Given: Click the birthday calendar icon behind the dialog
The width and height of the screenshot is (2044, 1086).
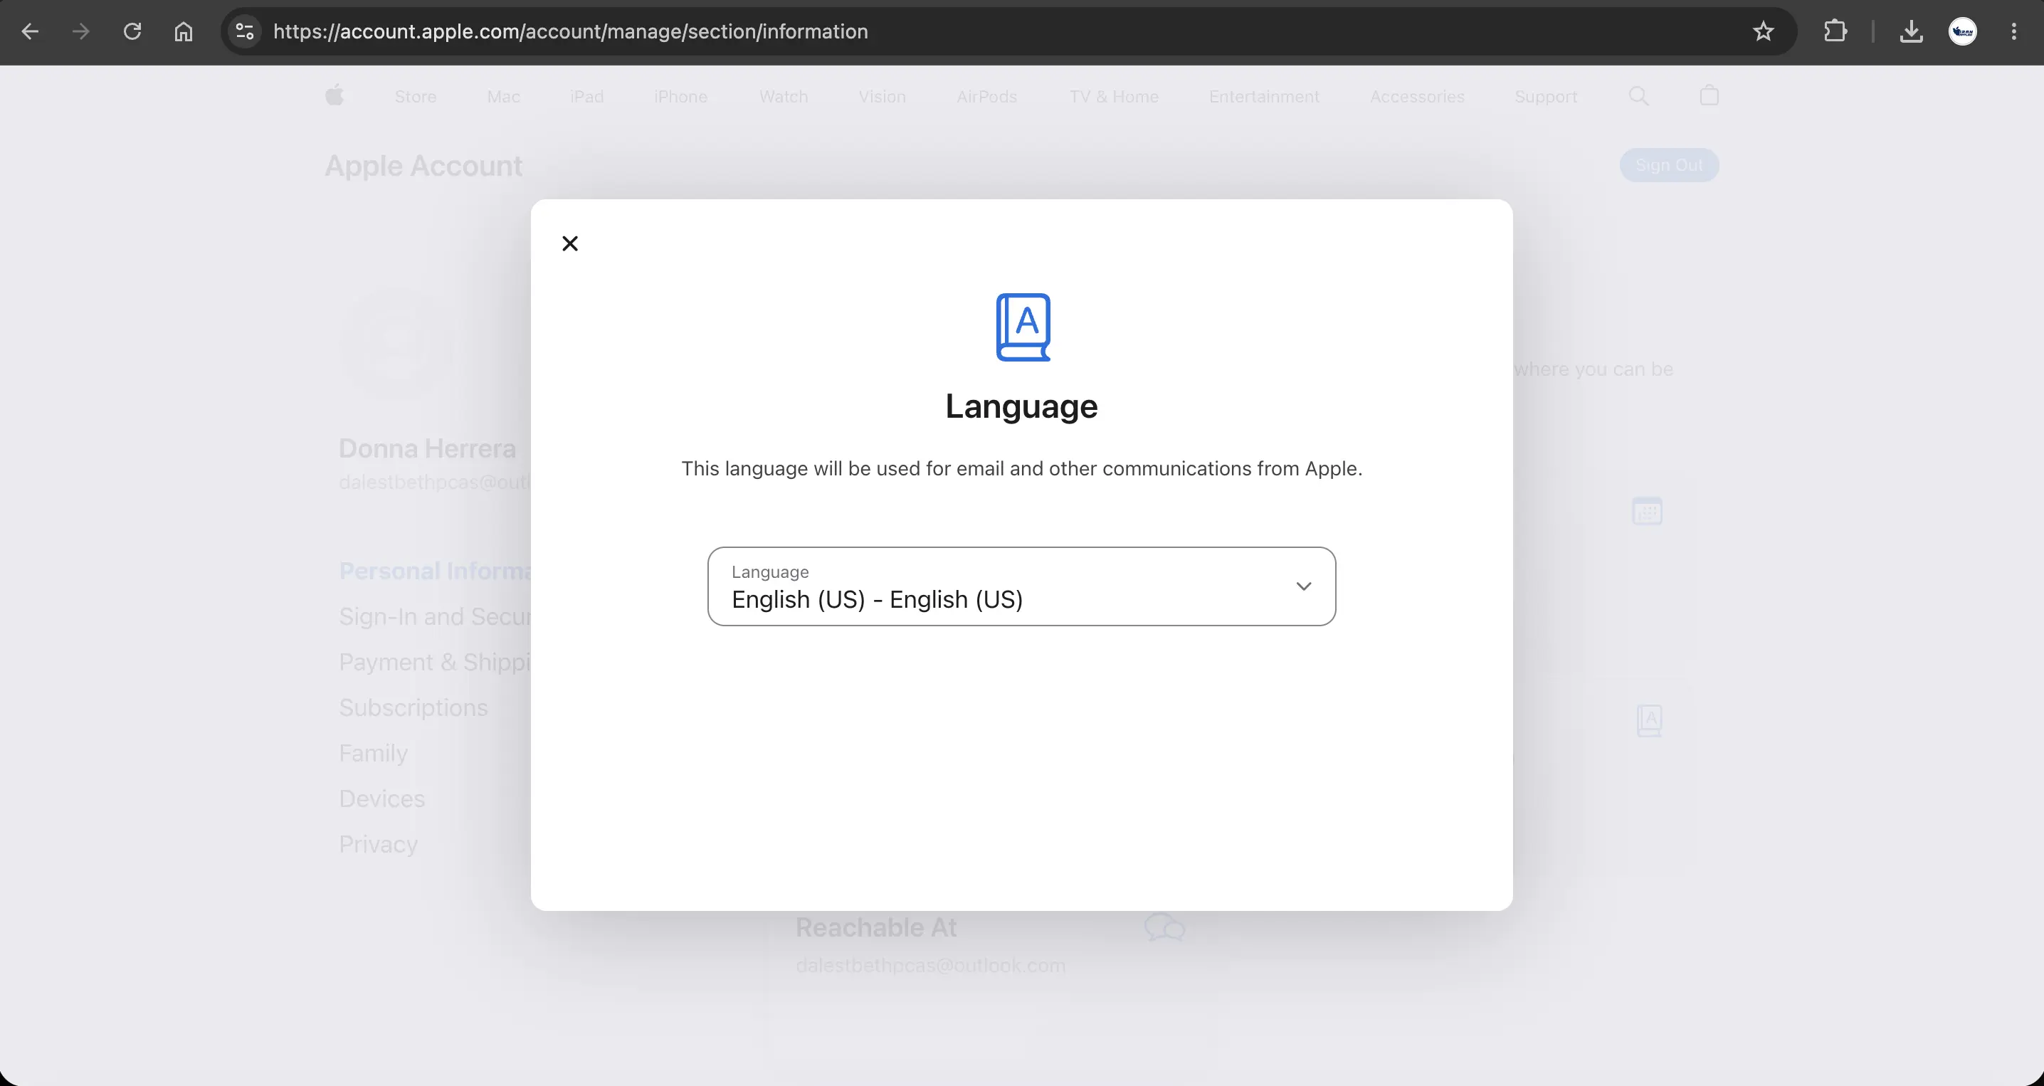Looking at the screenshot, I should (x=1648, y=511).
